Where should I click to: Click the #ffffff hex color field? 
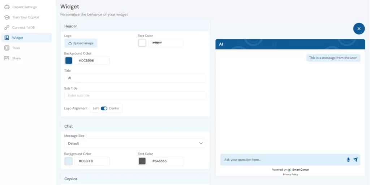(x=166, y=43)
